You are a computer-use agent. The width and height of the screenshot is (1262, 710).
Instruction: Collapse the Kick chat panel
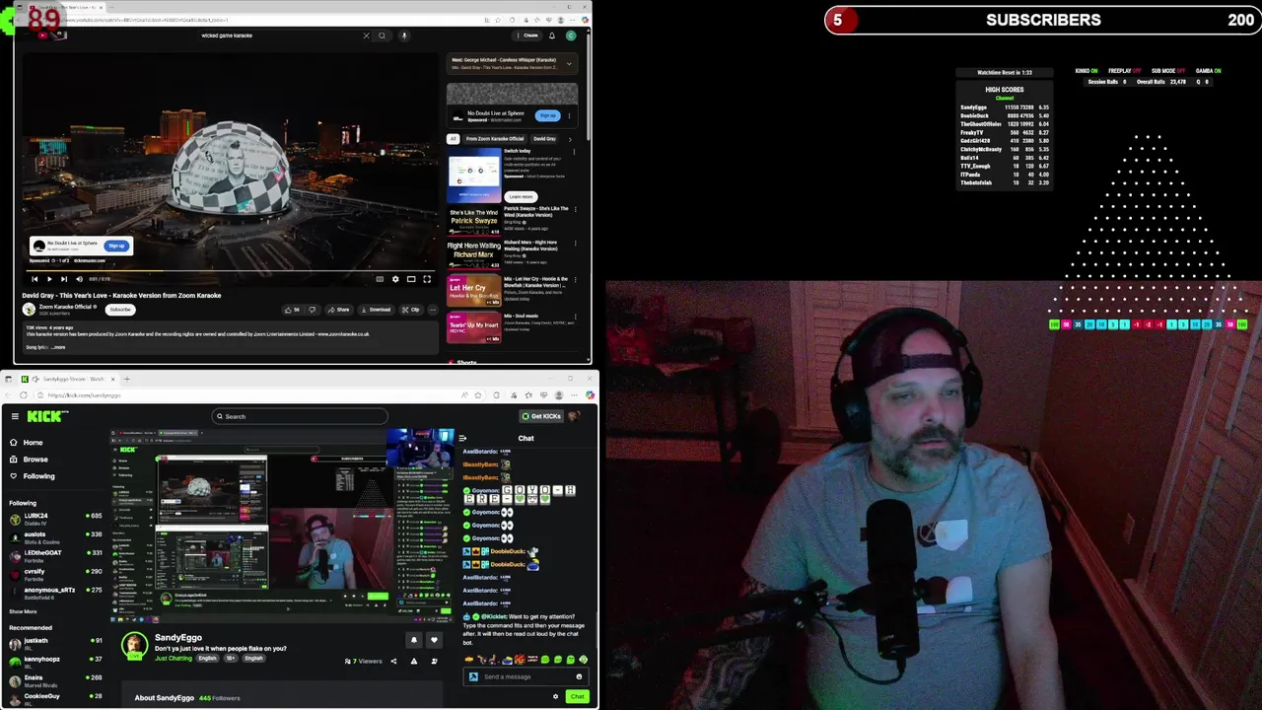pos(462,439)
